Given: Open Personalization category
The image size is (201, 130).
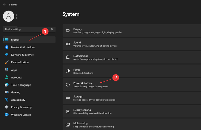Looking at the screenshot, I should point(29,62).
